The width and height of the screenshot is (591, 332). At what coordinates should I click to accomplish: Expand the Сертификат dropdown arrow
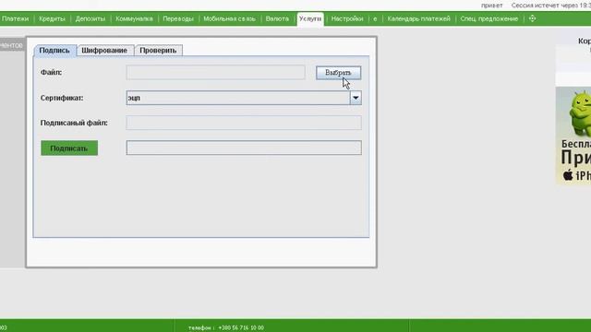click(x=356, y=98)
